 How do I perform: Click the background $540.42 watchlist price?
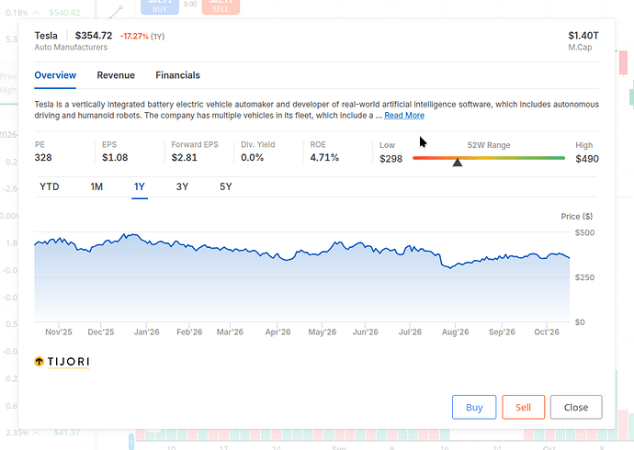[x=64, y=13]
